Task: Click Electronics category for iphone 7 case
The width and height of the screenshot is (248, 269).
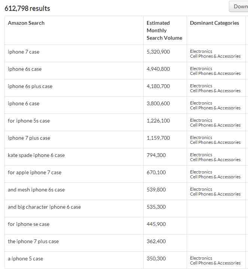Action: [201, 51]
